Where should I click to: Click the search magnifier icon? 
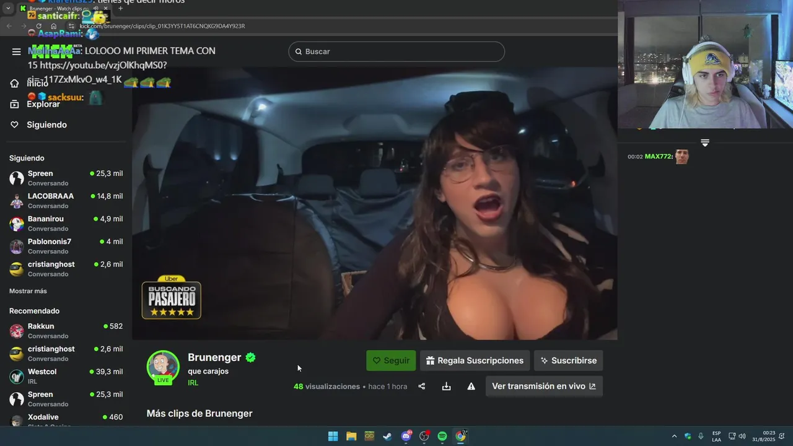298,51
